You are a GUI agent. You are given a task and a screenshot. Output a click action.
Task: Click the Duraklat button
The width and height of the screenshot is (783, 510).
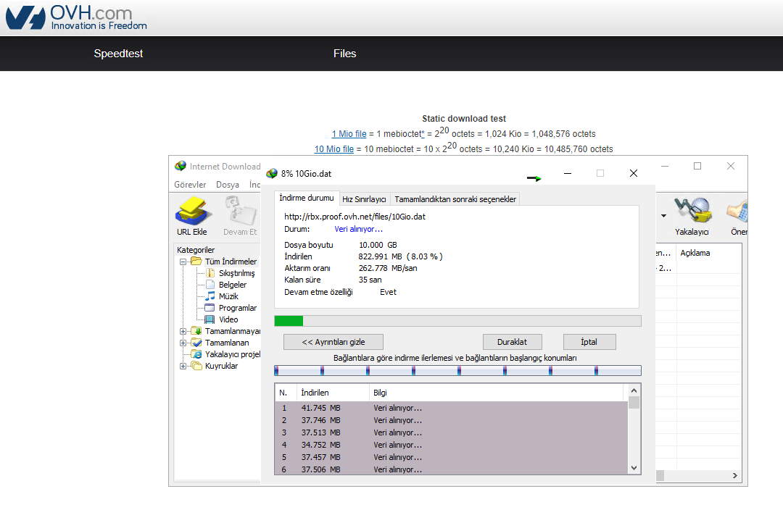click(513, 342)
